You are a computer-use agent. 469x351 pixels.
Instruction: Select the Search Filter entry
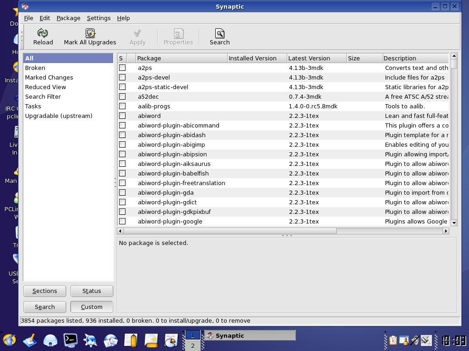click(x=68, y=96)
